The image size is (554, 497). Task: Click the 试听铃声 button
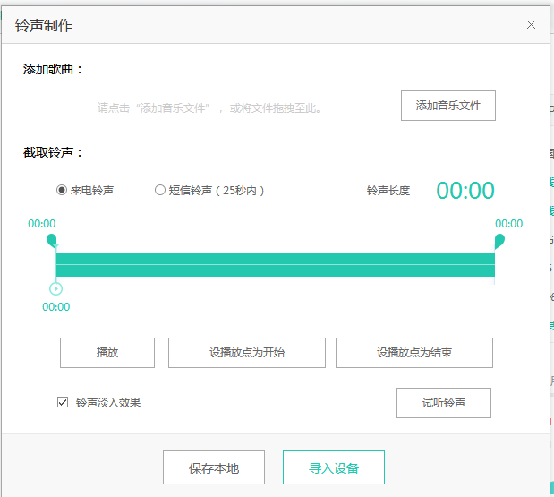(444, 403)
